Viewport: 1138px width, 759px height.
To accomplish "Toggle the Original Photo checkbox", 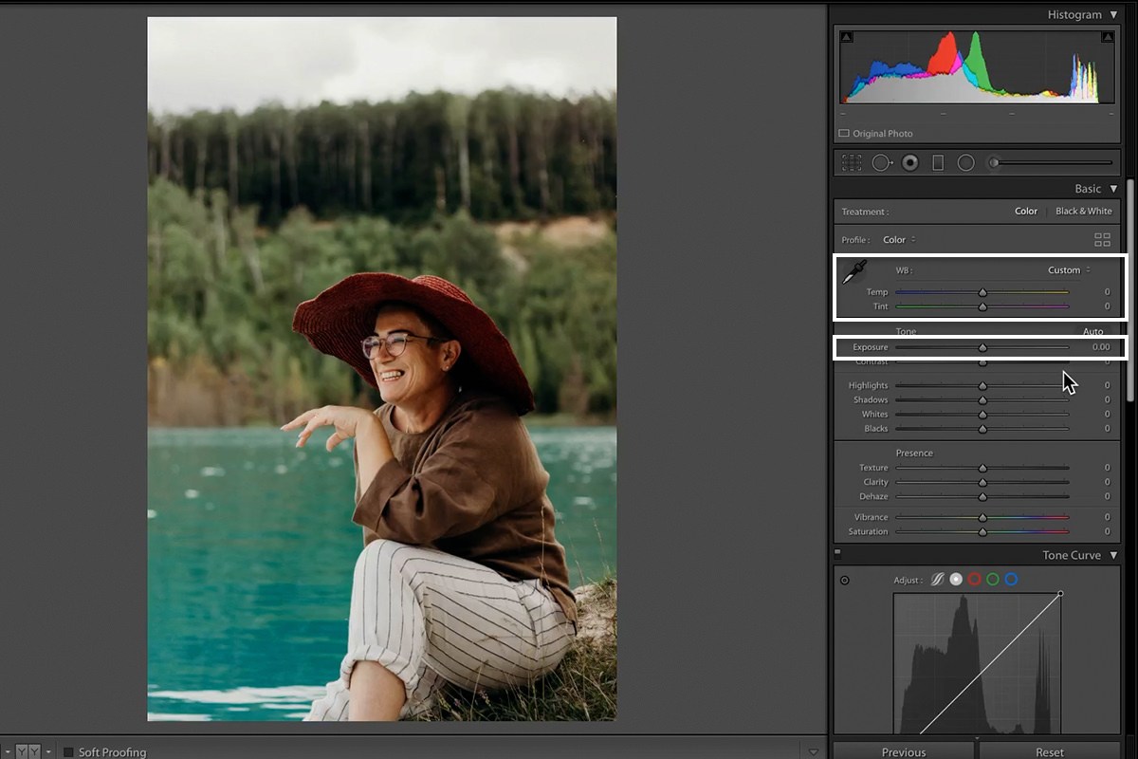I will pos(844,134).
